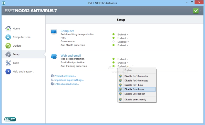Open Enabled dropdown for HIPS
This screenshot has width=205, height=125.
[123, 38]
